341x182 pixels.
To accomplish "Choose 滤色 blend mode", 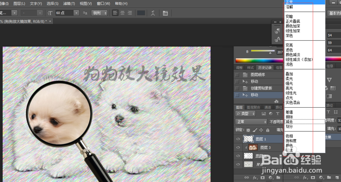I will tap(305, 50).
